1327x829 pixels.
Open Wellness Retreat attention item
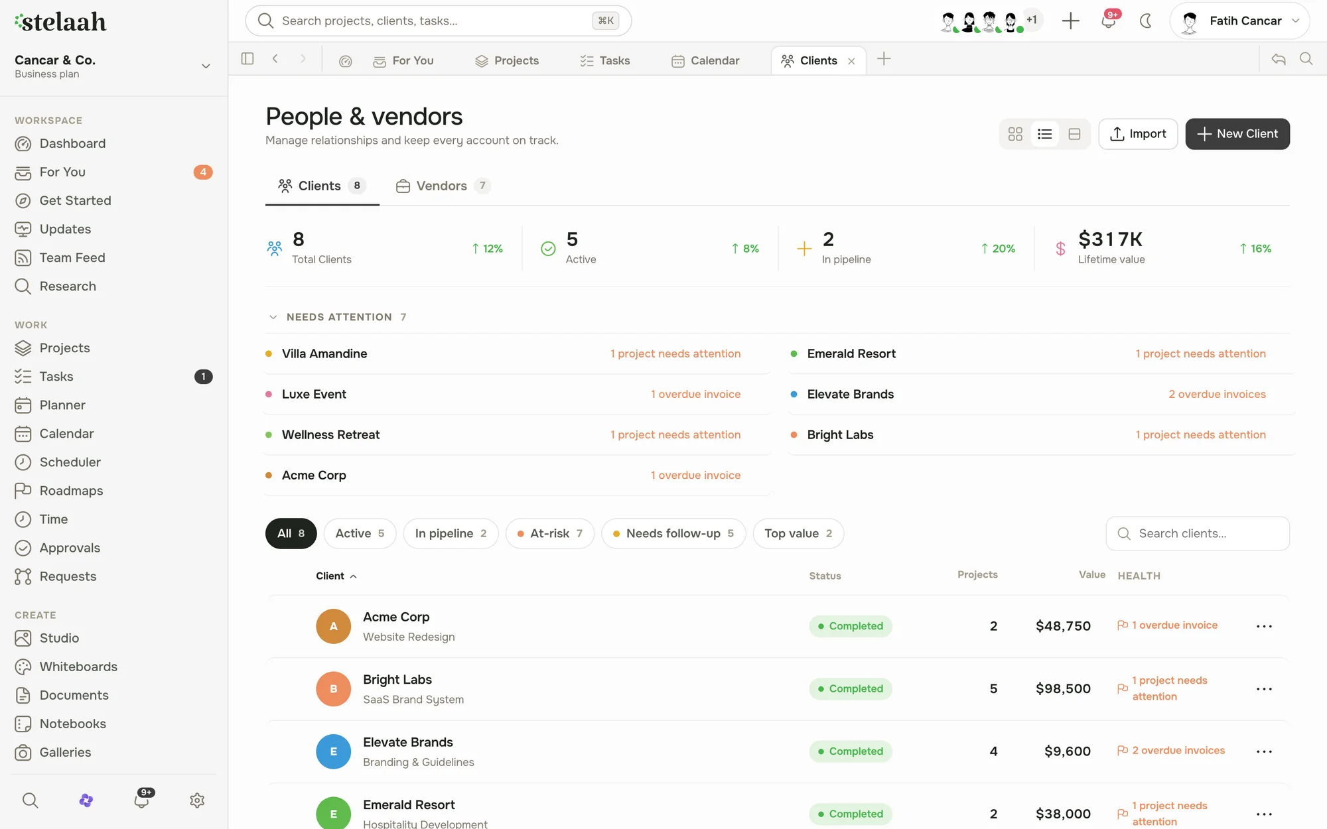517,434
